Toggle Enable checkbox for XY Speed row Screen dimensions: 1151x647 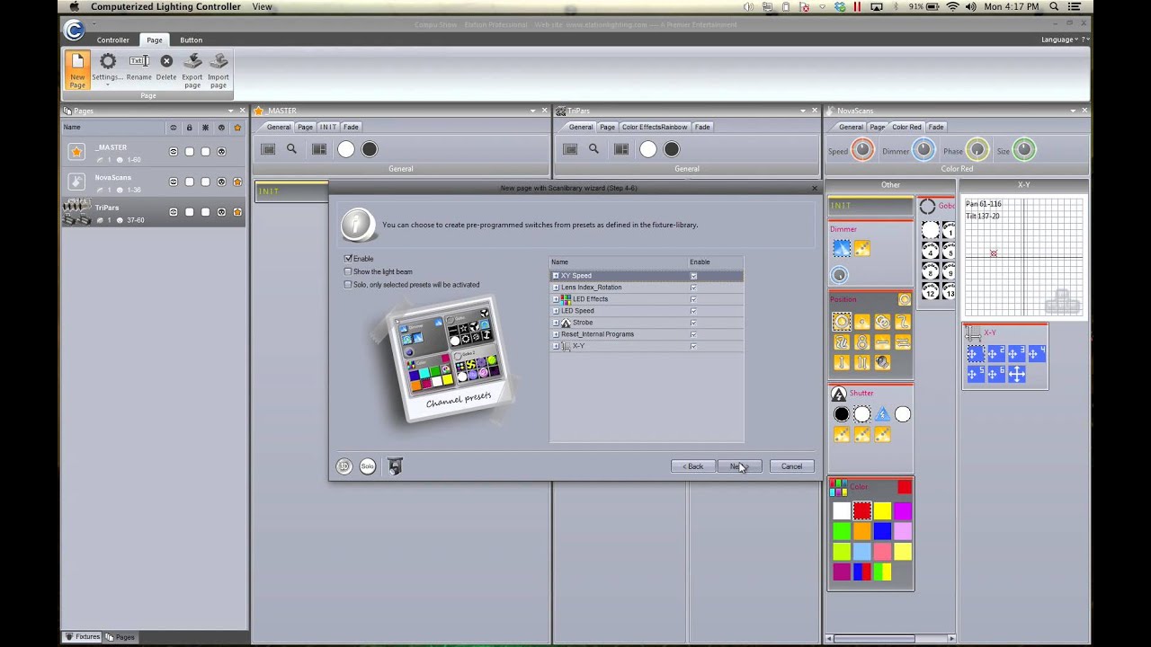click(693, 276)
